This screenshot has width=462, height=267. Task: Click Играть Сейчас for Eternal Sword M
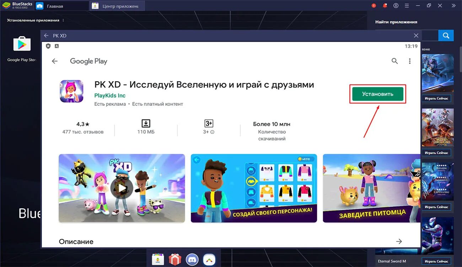tap(437, 261)
